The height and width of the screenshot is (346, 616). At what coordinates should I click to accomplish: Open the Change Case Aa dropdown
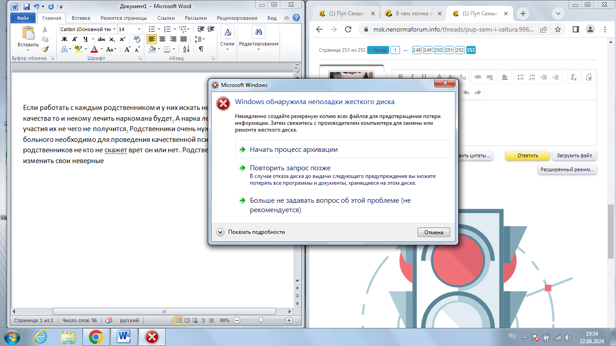pyautogui.click(x=111, y=49)
